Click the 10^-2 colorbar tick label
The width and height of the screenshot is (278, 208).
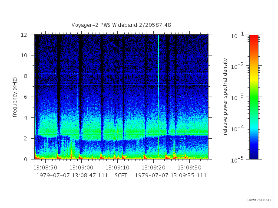[238, 66]
